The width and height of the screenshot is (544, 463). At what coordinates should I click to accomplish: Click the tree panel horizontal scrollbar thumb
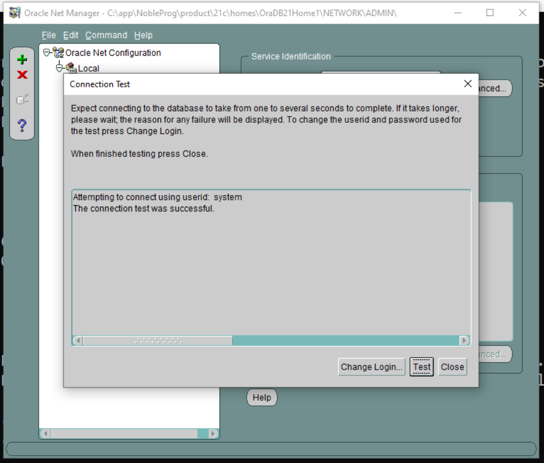[124, 433]
